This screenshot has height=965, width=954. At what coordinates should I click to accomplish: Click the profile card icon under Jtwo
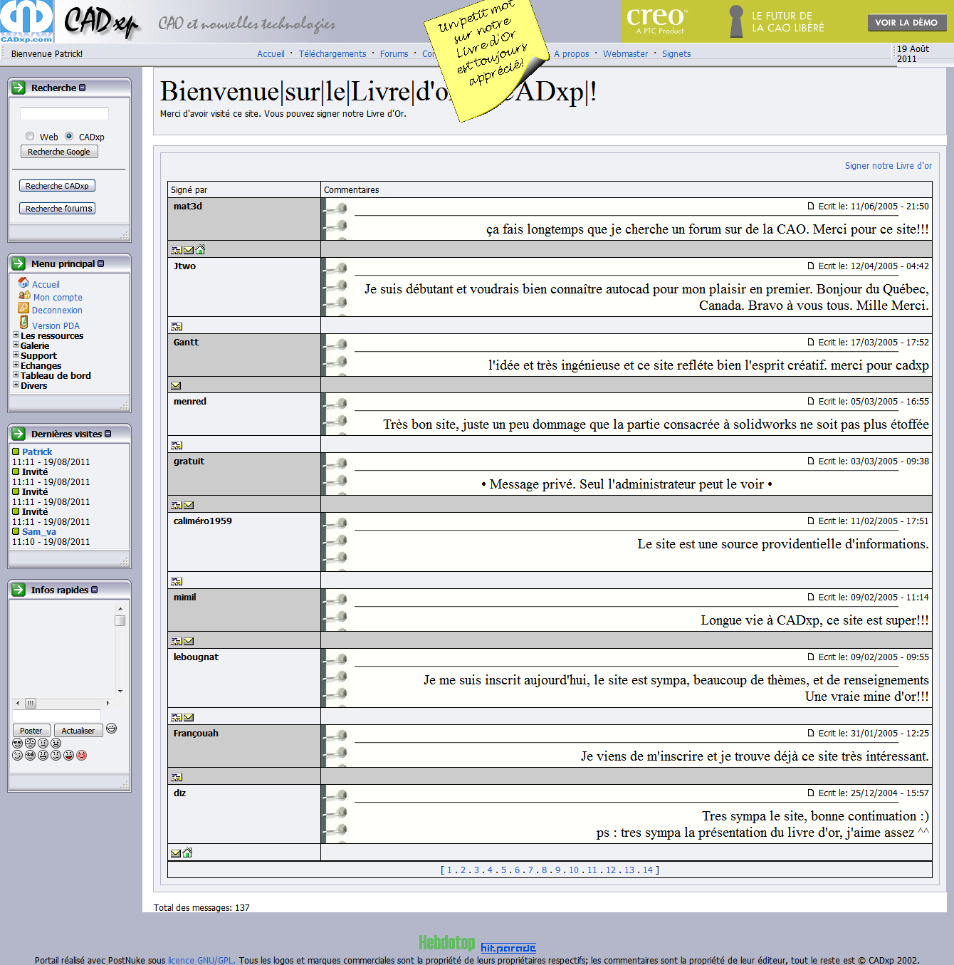point(177,327)
